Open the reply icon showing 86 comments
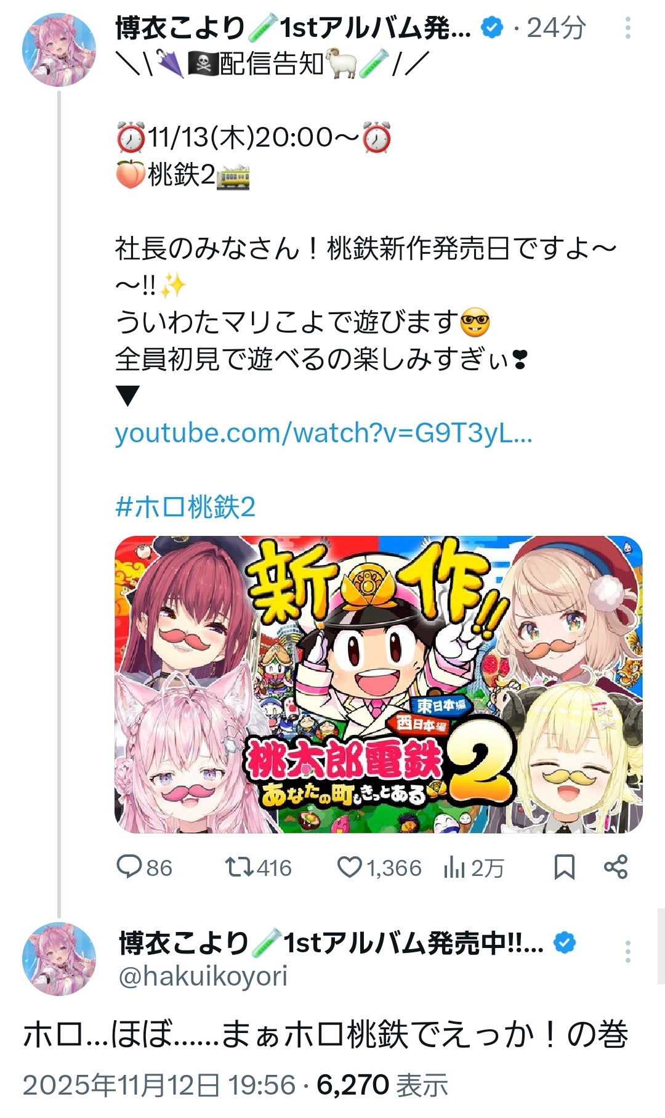 (129, 867)
